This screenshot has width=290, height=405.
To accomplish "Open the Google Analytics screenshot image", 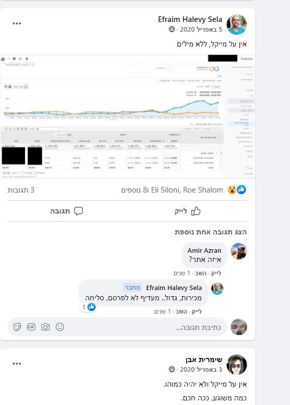I will 127,116.
